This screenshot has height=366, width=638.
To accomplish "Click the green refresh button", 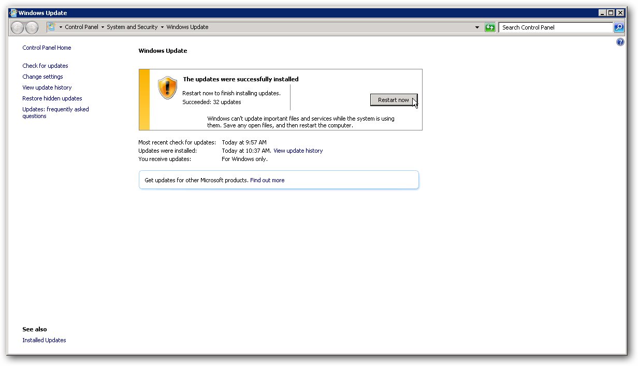I will pyautogui.click(x=490, y=27).
